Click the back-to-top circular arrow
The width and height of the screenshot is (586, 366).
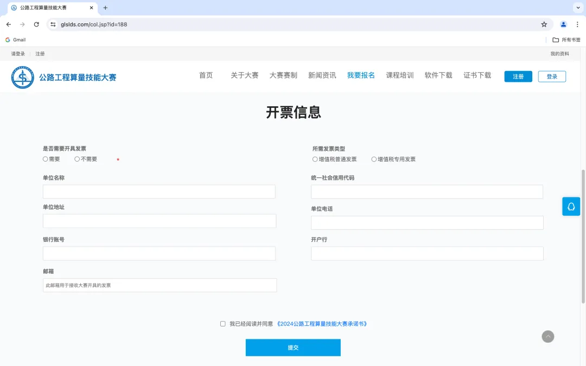[x=547, y=337]
